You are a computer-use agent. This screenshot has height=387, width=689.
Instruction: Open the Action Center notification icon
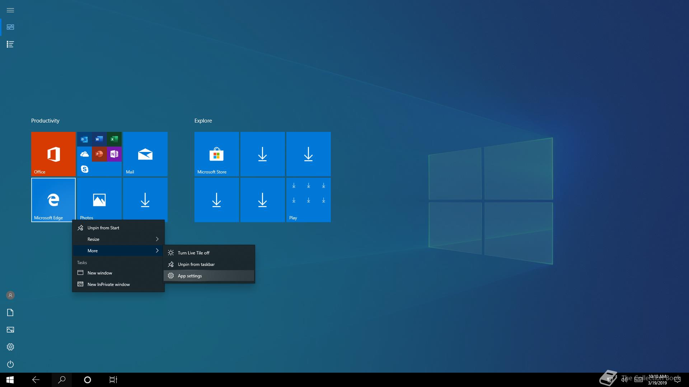(x=677, y=380)
